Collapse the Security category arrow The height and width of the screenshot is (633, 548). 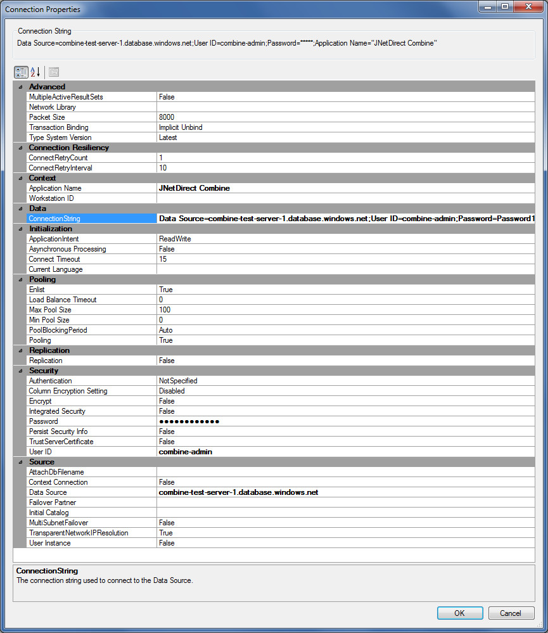[x=20, y=371]
